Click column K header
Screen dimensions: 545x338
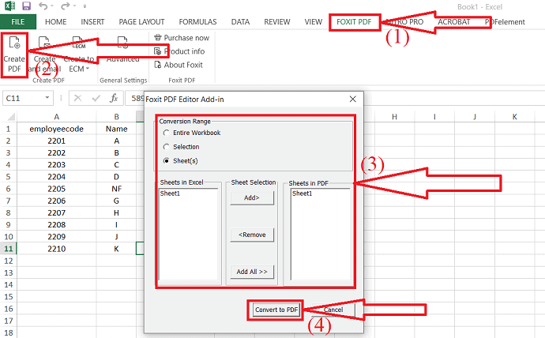(x=515, y=117)
